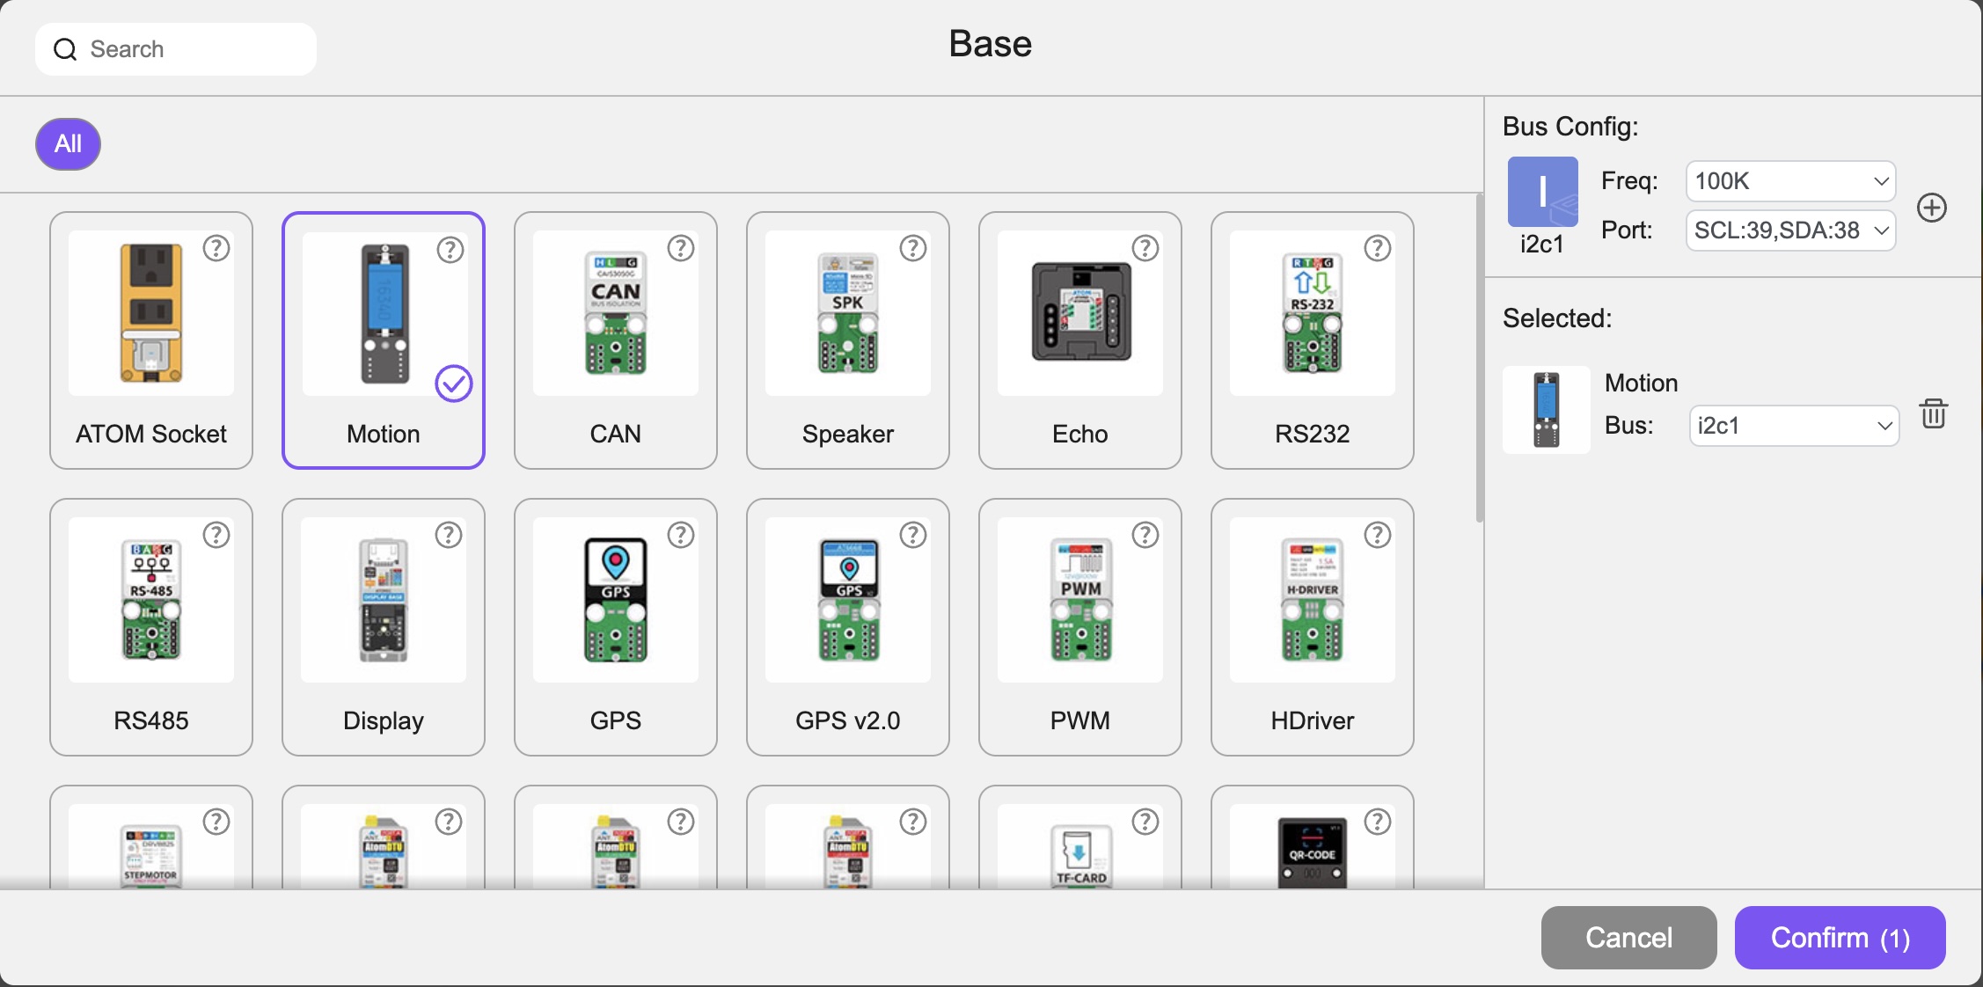
Task: Open the Motion Bus i2c1 dropdown
Action: click(1794, 426)
